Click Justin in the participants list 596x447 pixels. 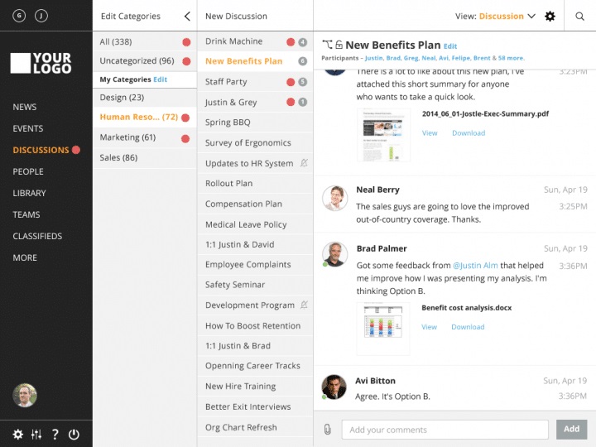(374, 58)
